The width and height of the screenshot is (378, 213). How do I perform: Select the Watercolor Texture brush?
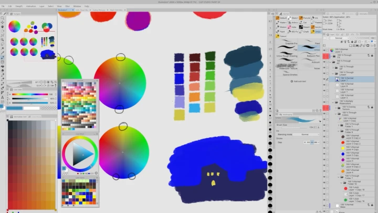(x=287, y=66)
